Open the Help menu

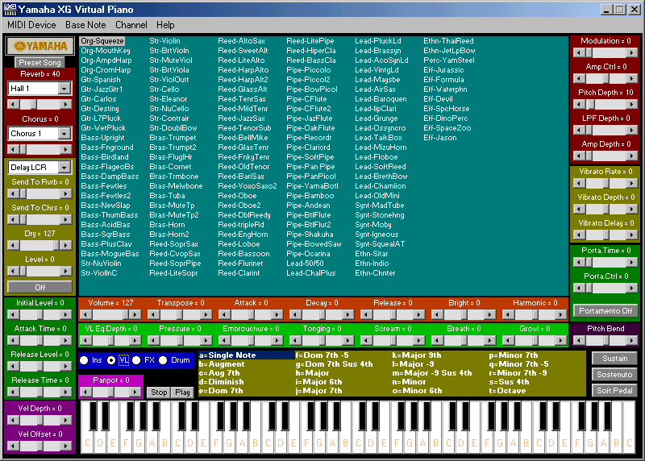[165, 25]
